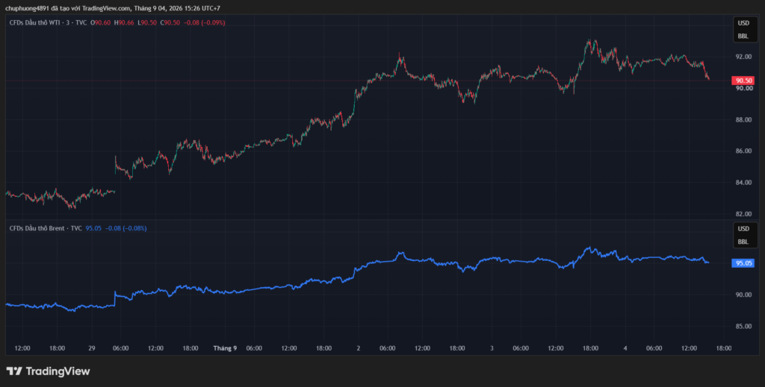Click the chart header credit text TradingView.com

coord(106,8)
